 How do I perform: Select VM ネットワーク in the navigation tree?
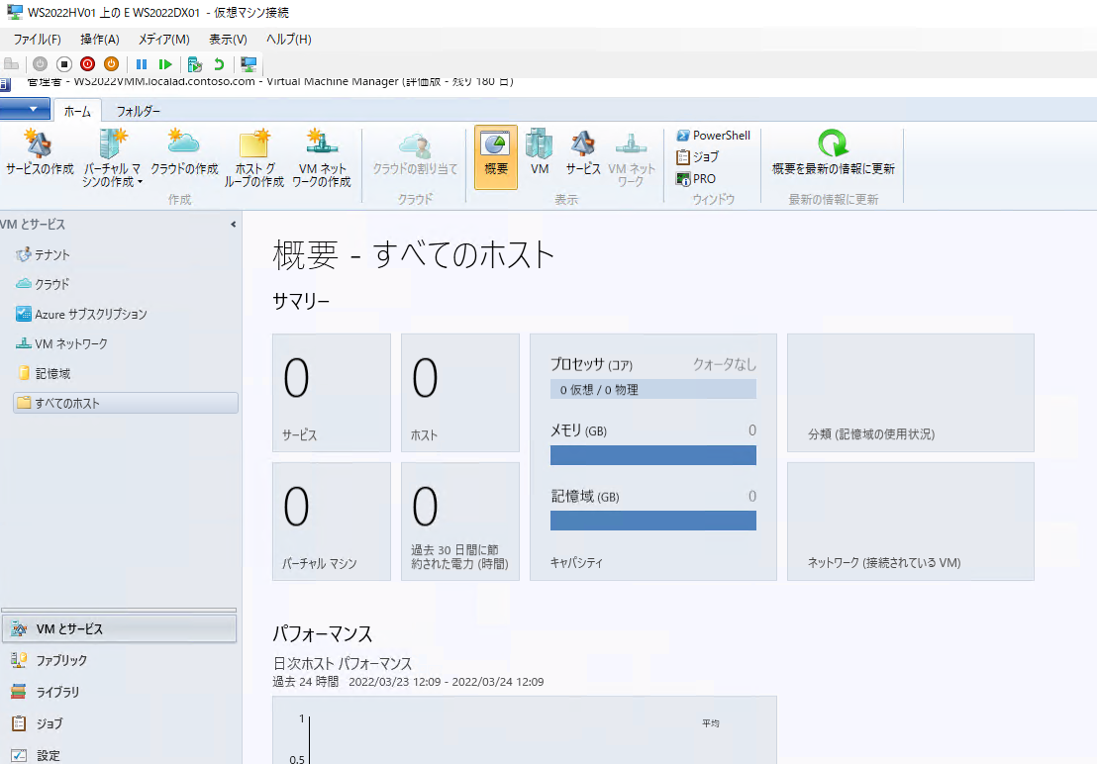pos(61,343)
